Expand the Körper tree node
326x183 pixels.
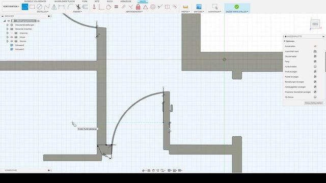[x=8, y=37]
